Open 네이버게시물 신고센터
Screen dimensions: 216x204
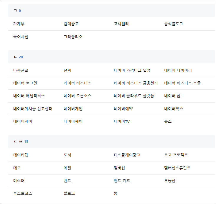pyautogui.click(x=33, y=109)
